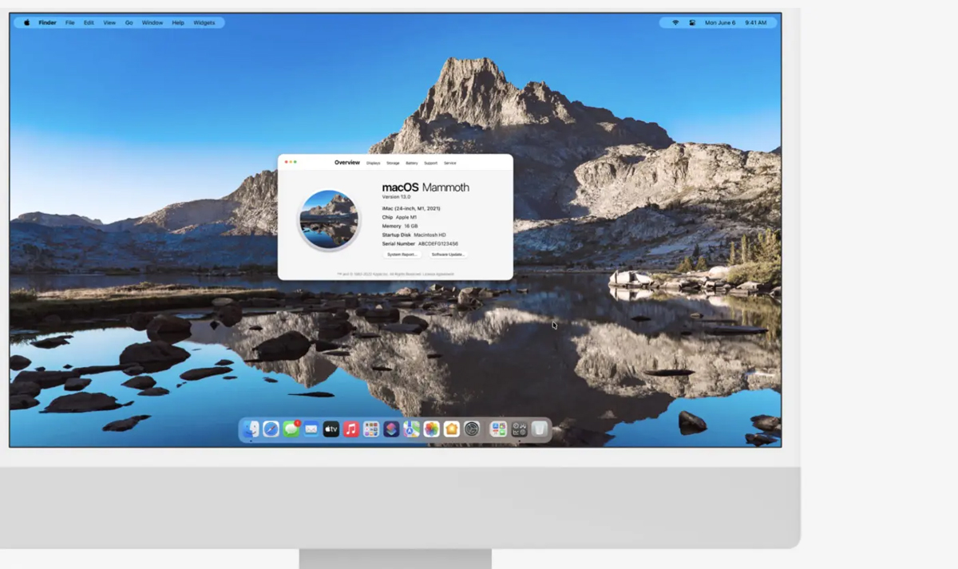Open Apple TV app in dock
The image size is (958, 569).
pyautogui.click(x=331, y=429)
